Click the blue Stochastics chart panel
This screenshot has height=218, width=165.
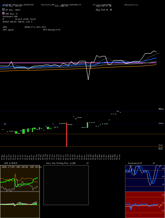point(145,178)
